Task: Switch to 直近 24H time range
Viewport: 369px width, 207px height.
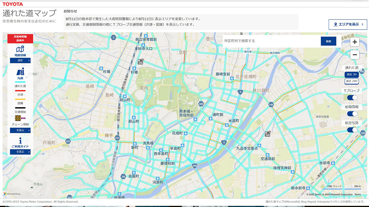Action: 351,81
